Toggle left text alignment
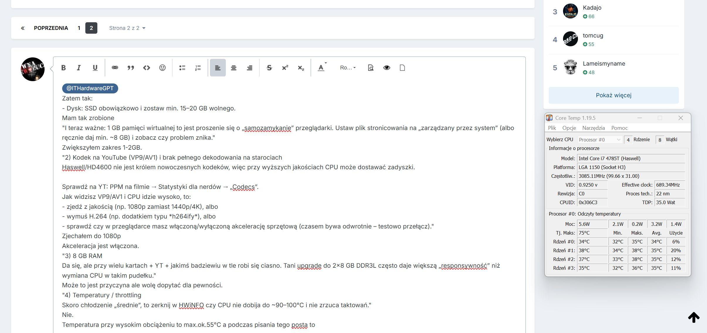Screen dimensions: 707x333 (218, 68)
